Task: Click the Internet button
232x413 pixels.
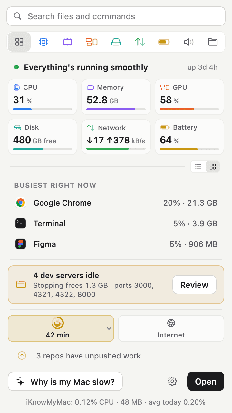Action: [x=171, y=328]
